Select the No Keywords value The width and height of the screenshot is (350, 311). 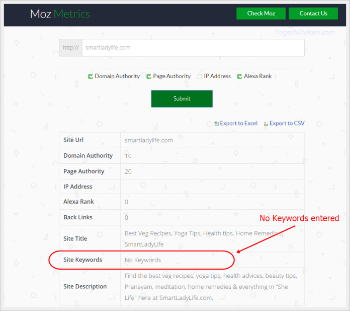(x=143, y=260)
